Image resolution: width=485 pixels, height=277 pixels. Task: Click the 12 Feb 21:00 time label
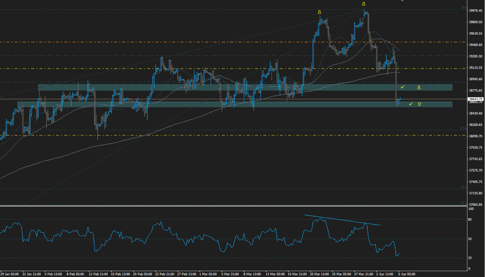tap(97, 274)
